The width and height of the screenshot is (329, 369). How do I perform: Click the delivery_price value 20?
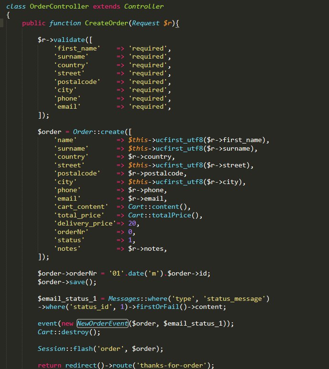pyautogui.click(x=132, y=224)
